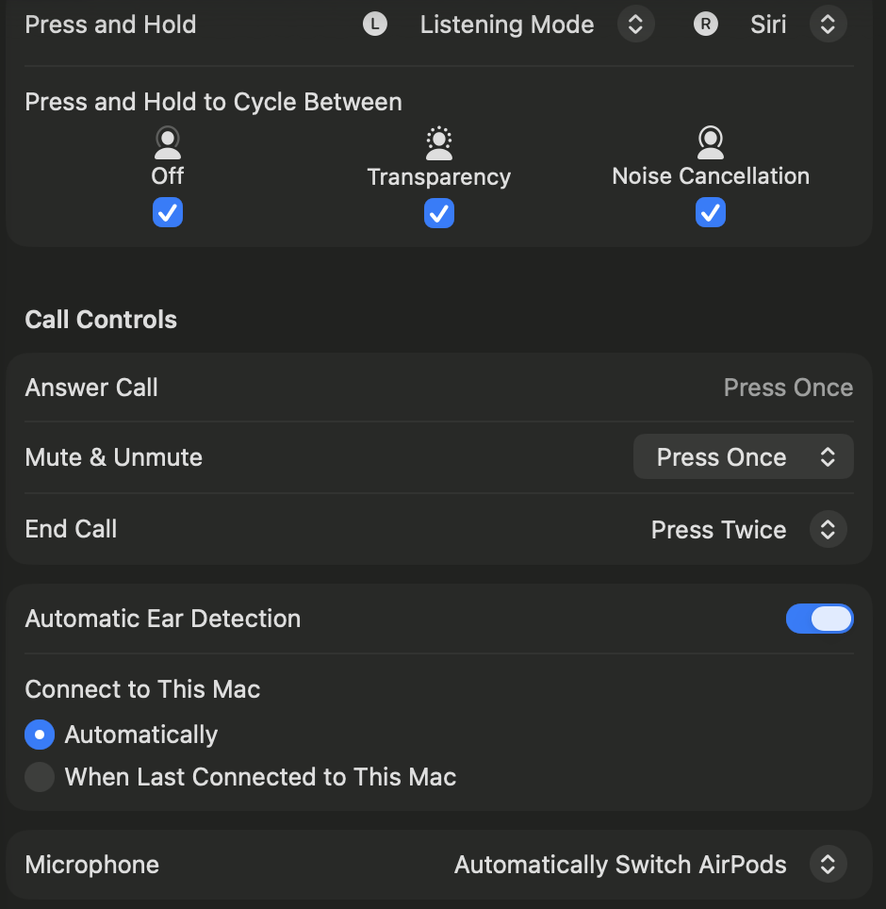Click the right AirPod R badge icon
Viewport: 886px width, 909px height.
[x=706, y=25]
